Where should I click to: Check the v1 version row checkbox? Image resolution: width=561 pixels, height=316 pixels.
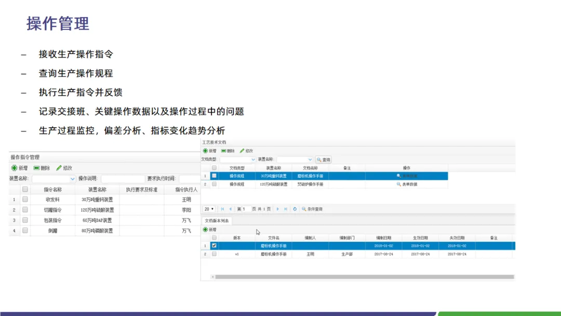pos(214,254)
